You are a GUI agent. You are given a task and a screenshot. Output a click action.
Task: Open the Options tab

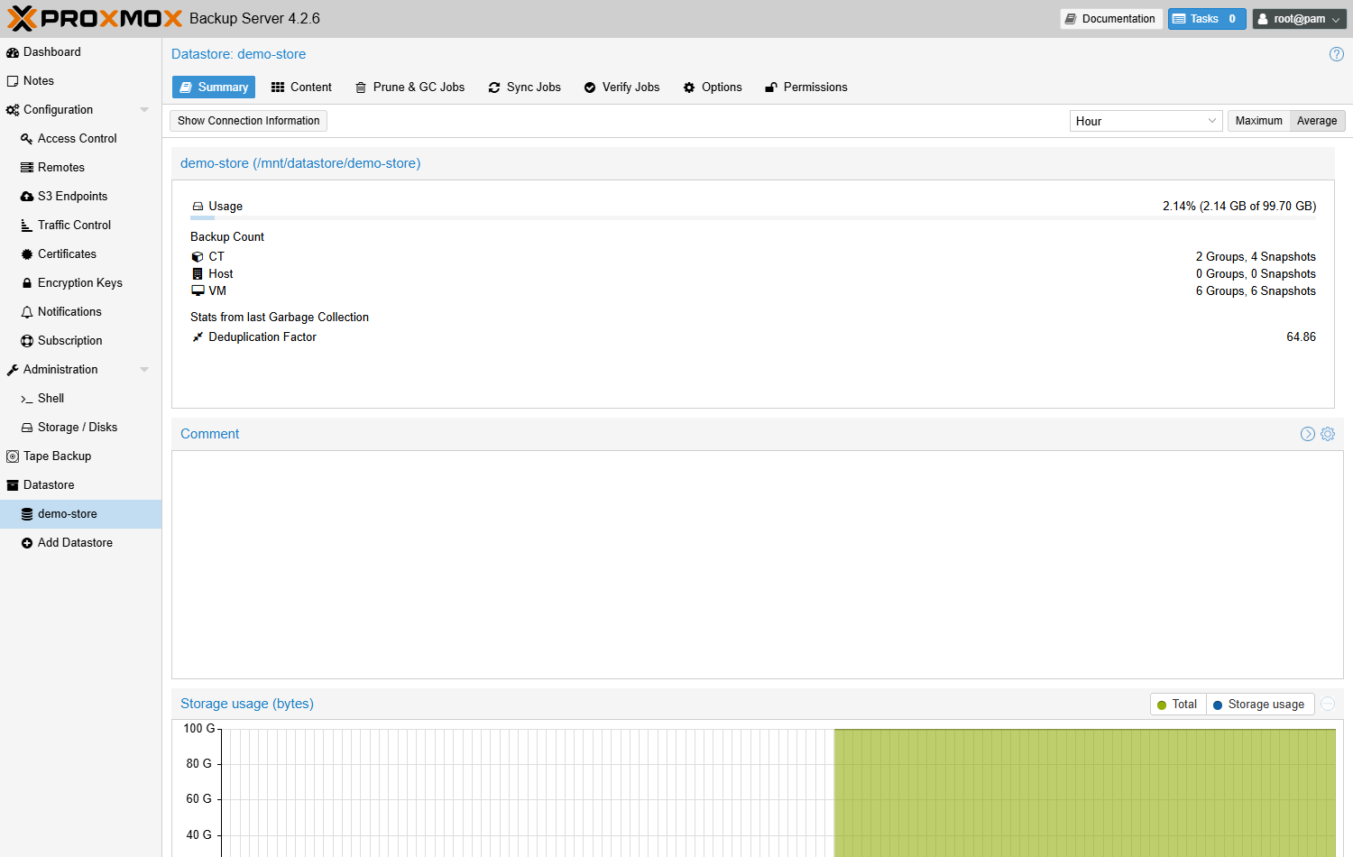coord(713,88)
